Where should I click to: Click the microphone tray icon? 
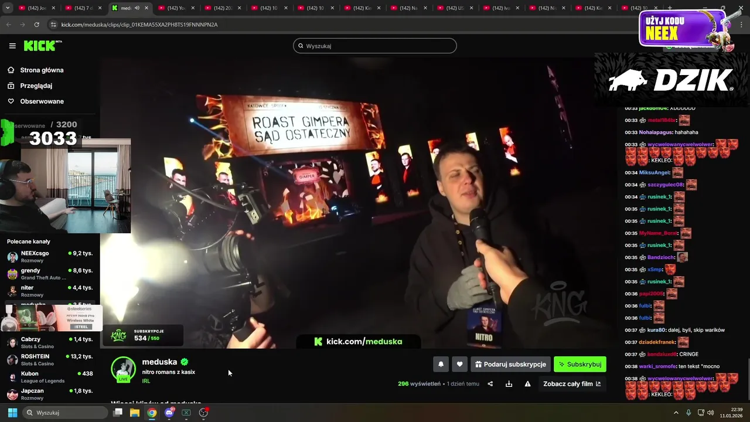click(688, 413)
